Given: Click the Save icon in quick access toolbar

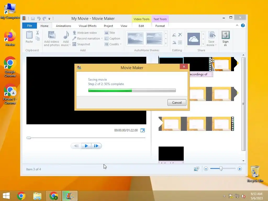Looking at the screenshot, I should coord(33,19).
